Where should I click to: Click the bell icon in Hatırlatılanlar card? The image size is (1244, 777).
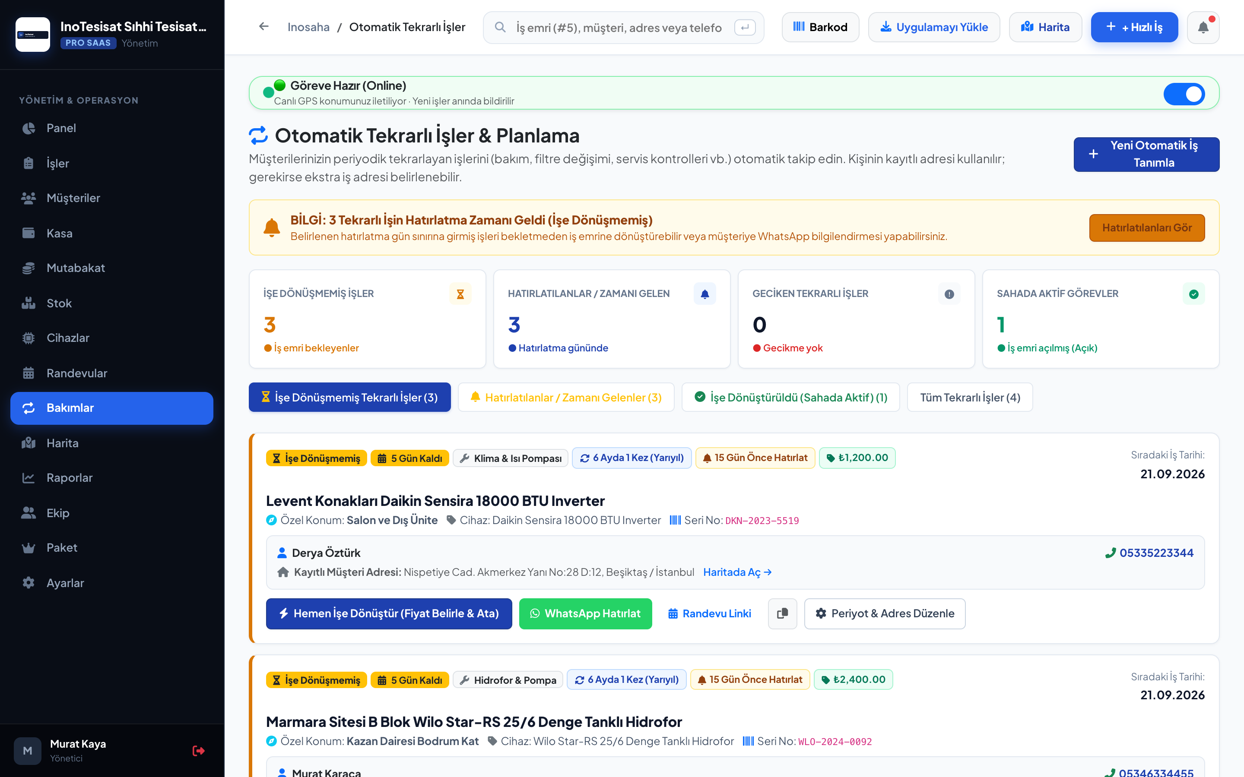pyautogui.click(x=705, y=294)
